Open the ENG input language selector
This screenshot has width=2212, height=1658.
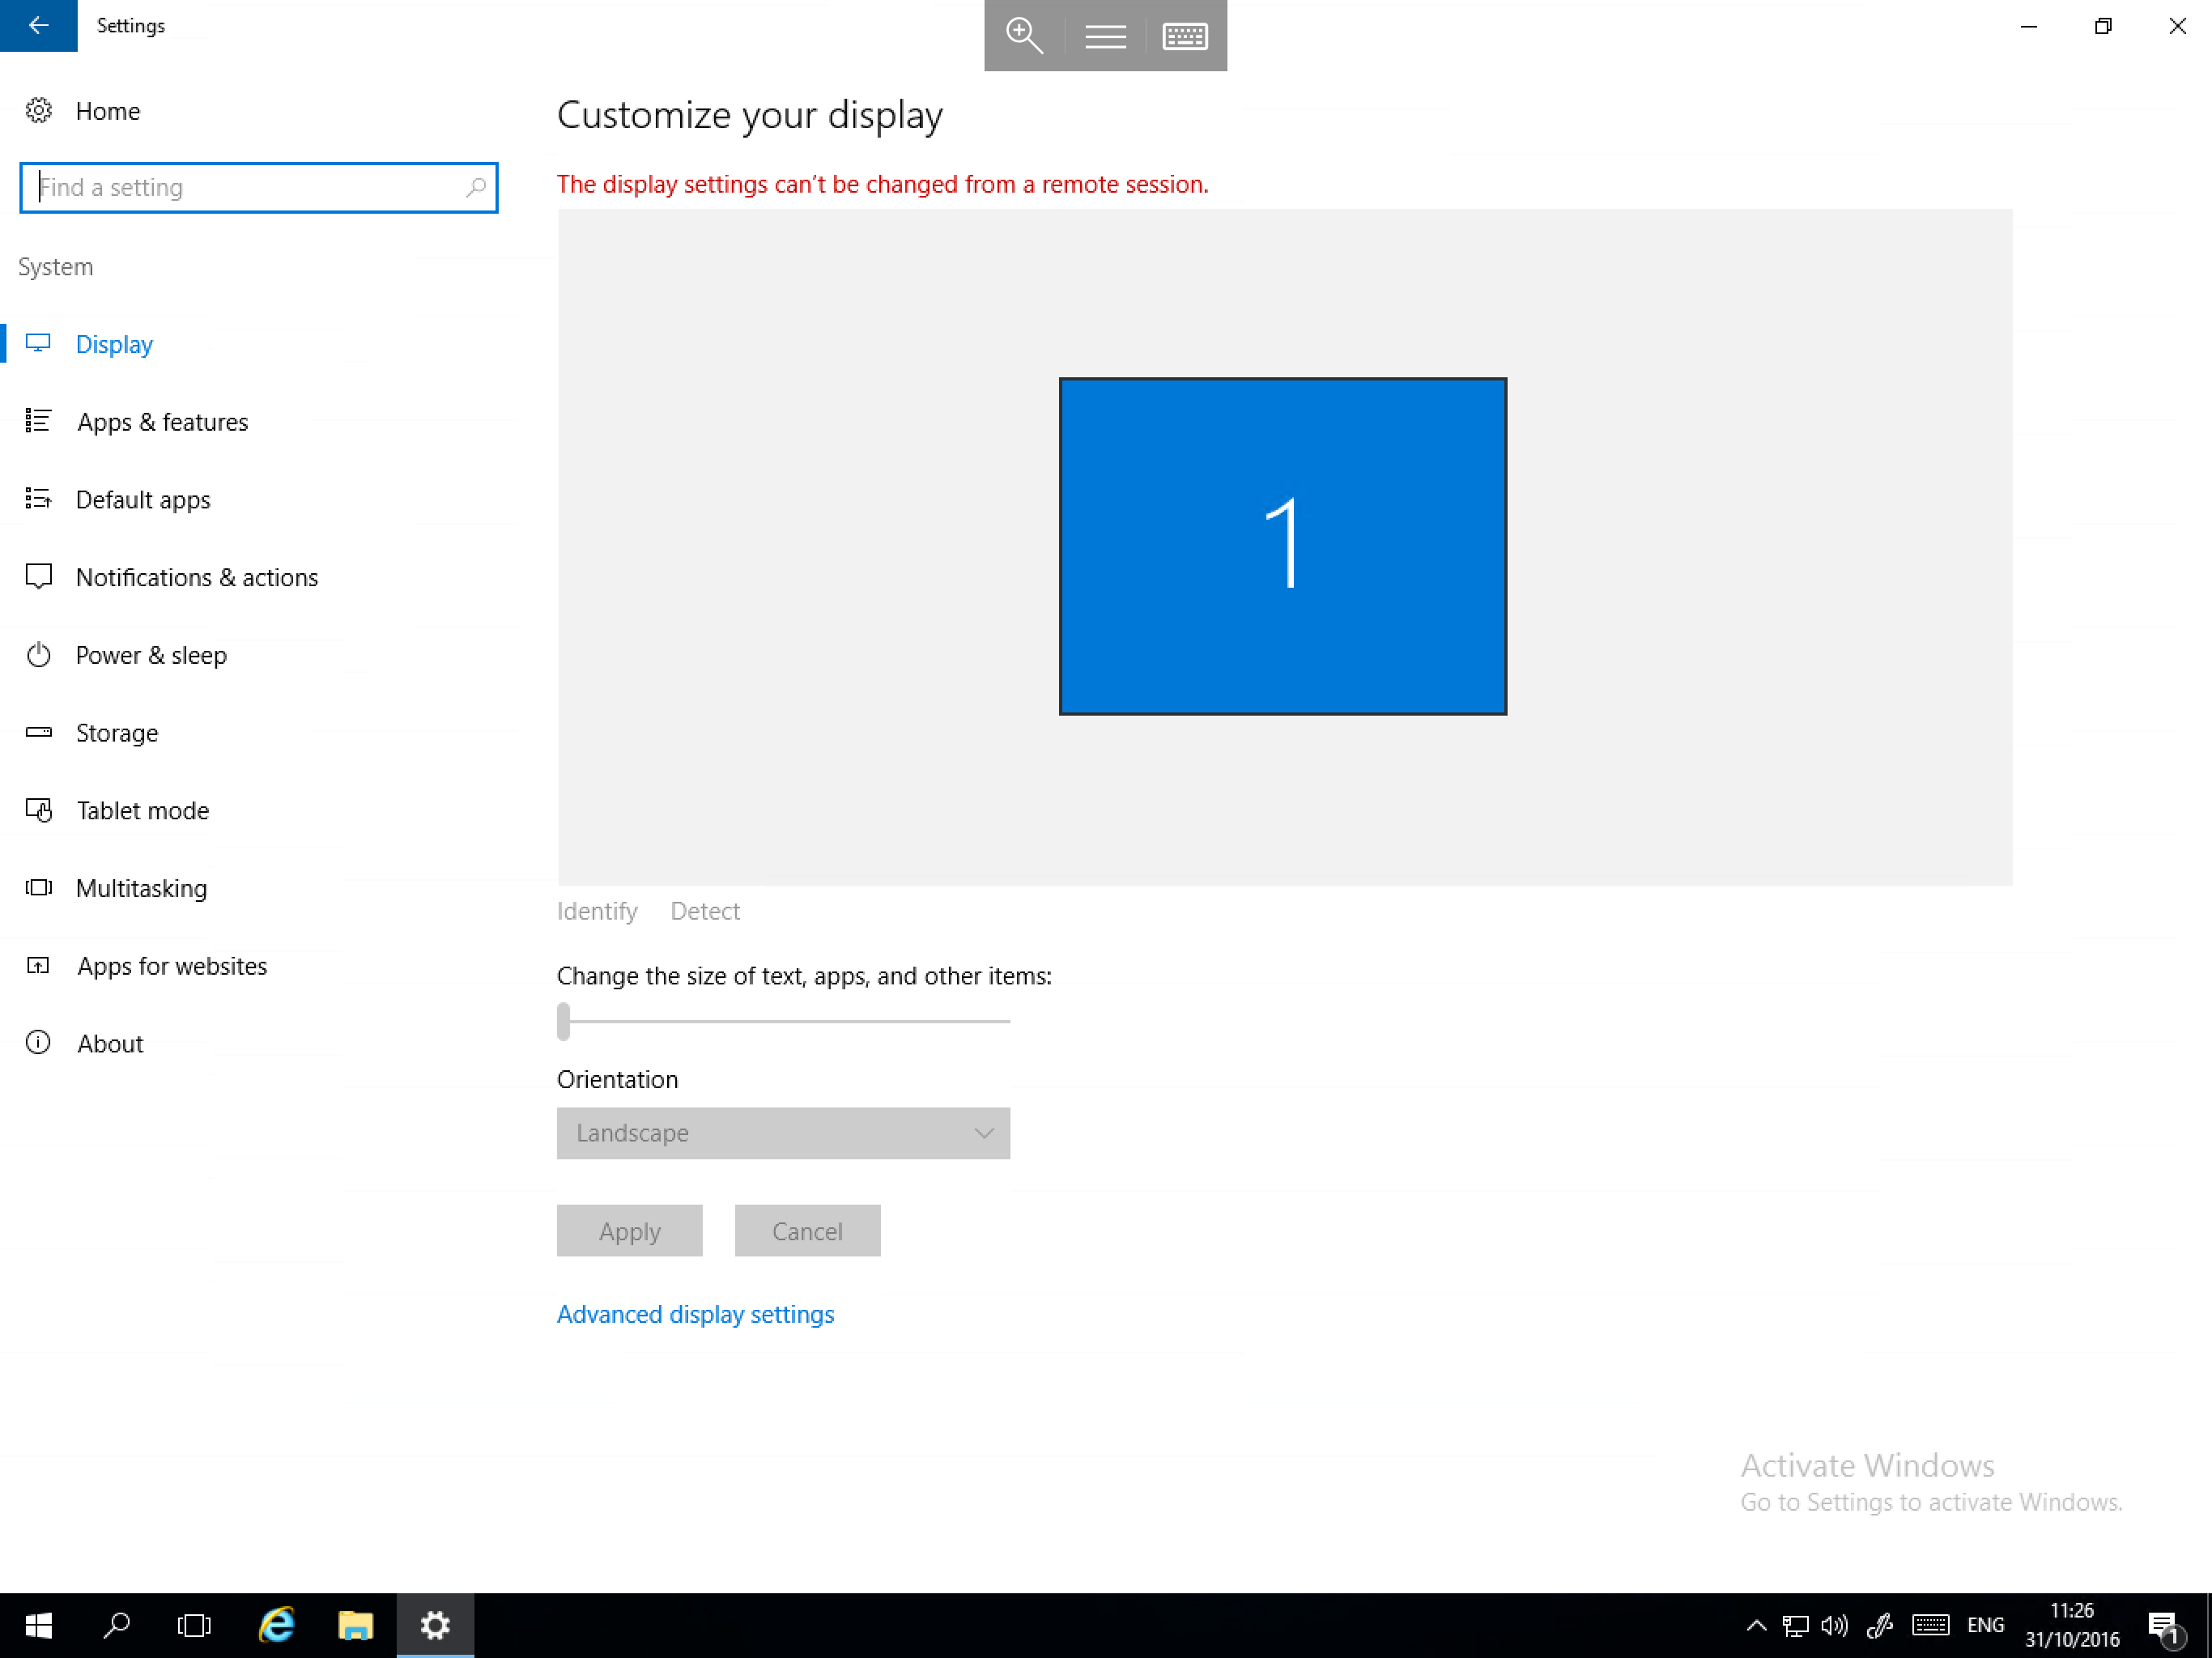click(1985, 1625)
